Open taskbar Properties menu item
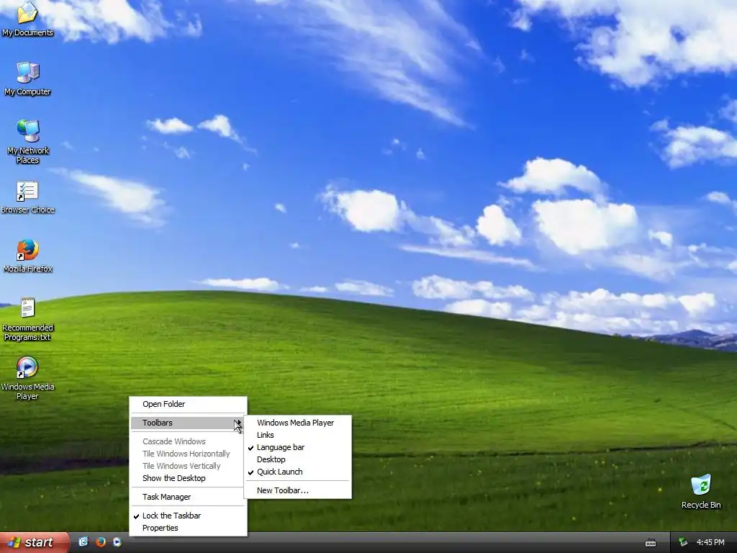737x553 pixels. click(188, 528)
